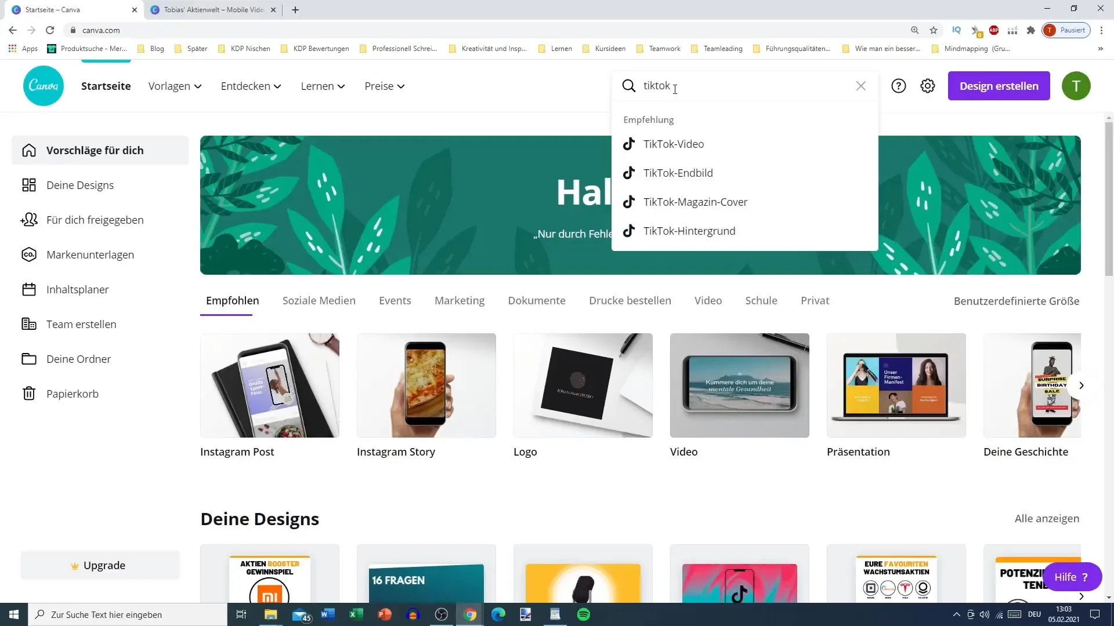Open the KDP Nischen bookmark
Screen dimensions: 1114x626
click(x=244, y=49)
